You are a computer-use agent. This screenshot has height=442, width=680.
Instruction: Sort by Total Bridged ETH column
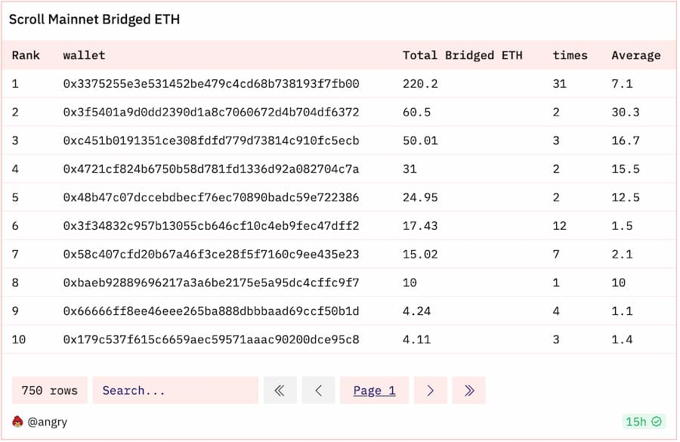tap(462, 55)
